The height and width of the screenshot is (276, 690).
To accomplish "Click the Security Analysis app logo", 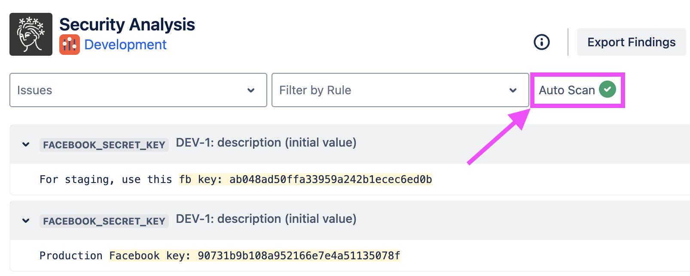I will coord(31,34).
